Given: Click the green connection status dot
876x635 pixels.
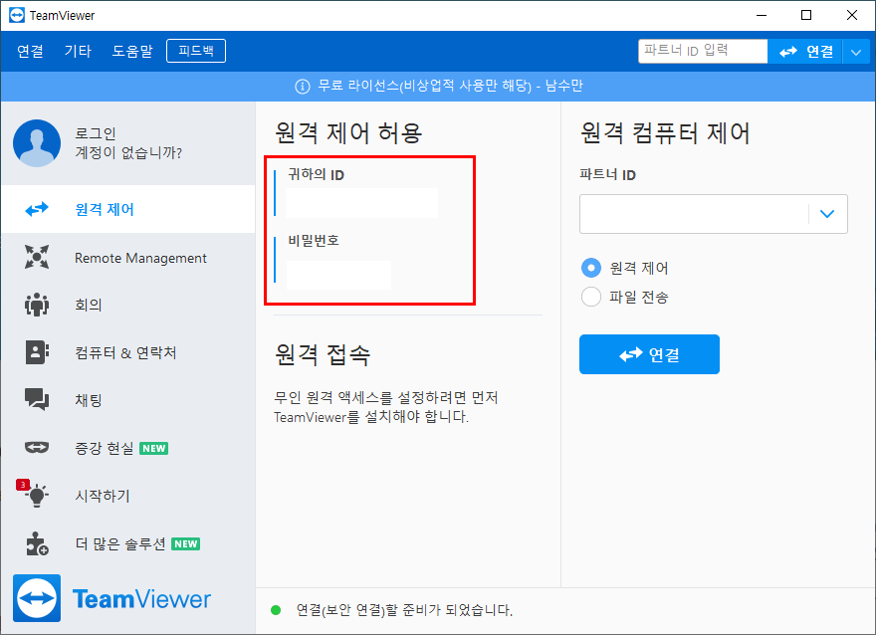Looking at the screenshot, I should click(x=276, y=610).
